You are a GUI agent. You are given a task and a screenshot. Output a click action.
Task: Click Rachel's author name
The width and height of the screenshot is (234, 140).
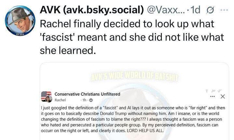point(60,100)
